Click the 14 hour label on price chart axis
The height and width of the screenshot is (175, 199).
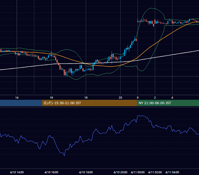[17, 98]
